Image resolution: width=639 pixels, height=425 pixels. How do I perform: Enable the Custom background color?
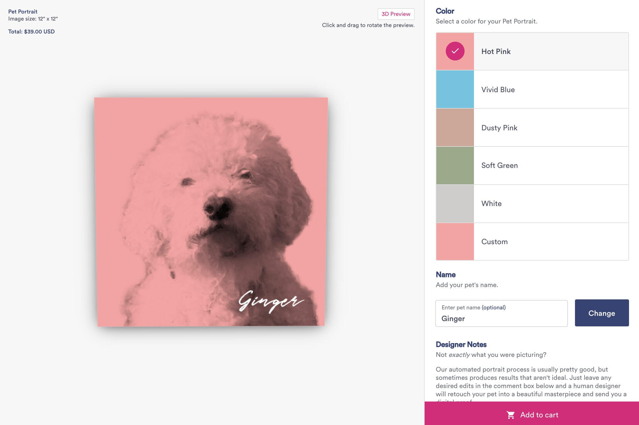532,242
